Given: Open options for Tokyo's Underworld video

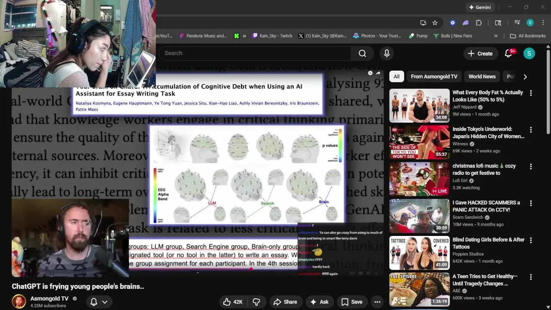Looking at the screenshot, I should (x=531, y=130).
